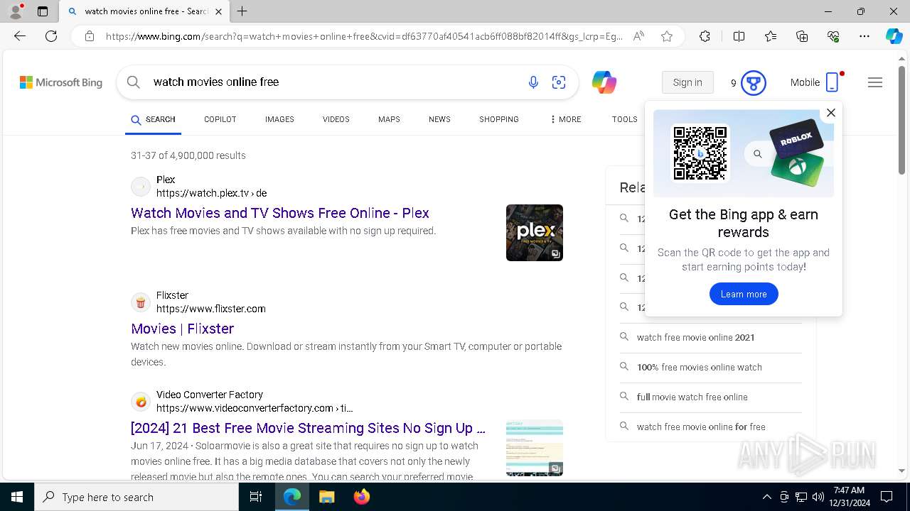Open 21 Best Free Movie Streaming Sites result
Image resolution: width=910 pixels, height=511 pixels.
(x=308, y=428)
